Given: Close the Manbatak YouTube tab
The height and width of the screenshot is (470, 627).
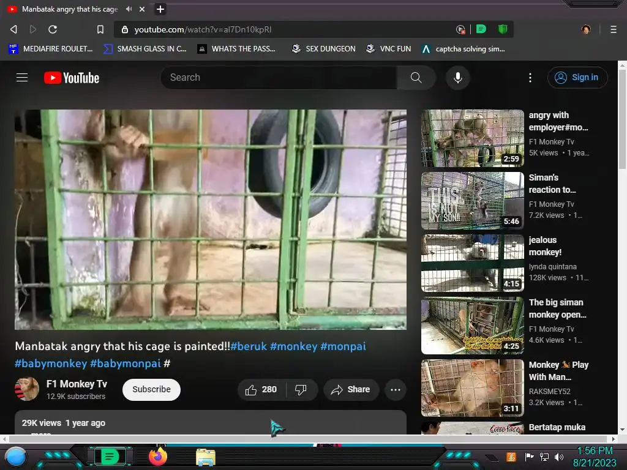Looking at the screenshot, I should (142, 9).
